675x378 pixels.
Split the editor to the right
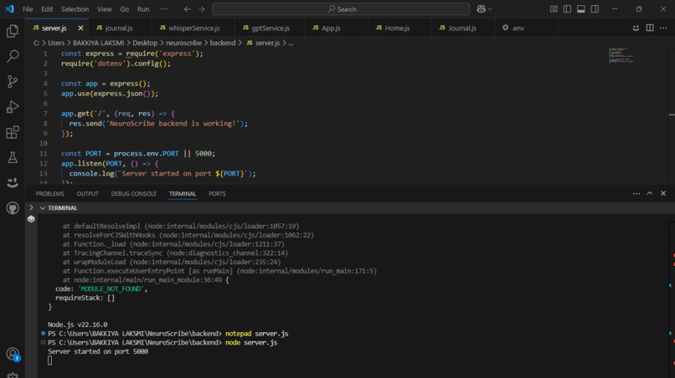click(x=650, y=28)
